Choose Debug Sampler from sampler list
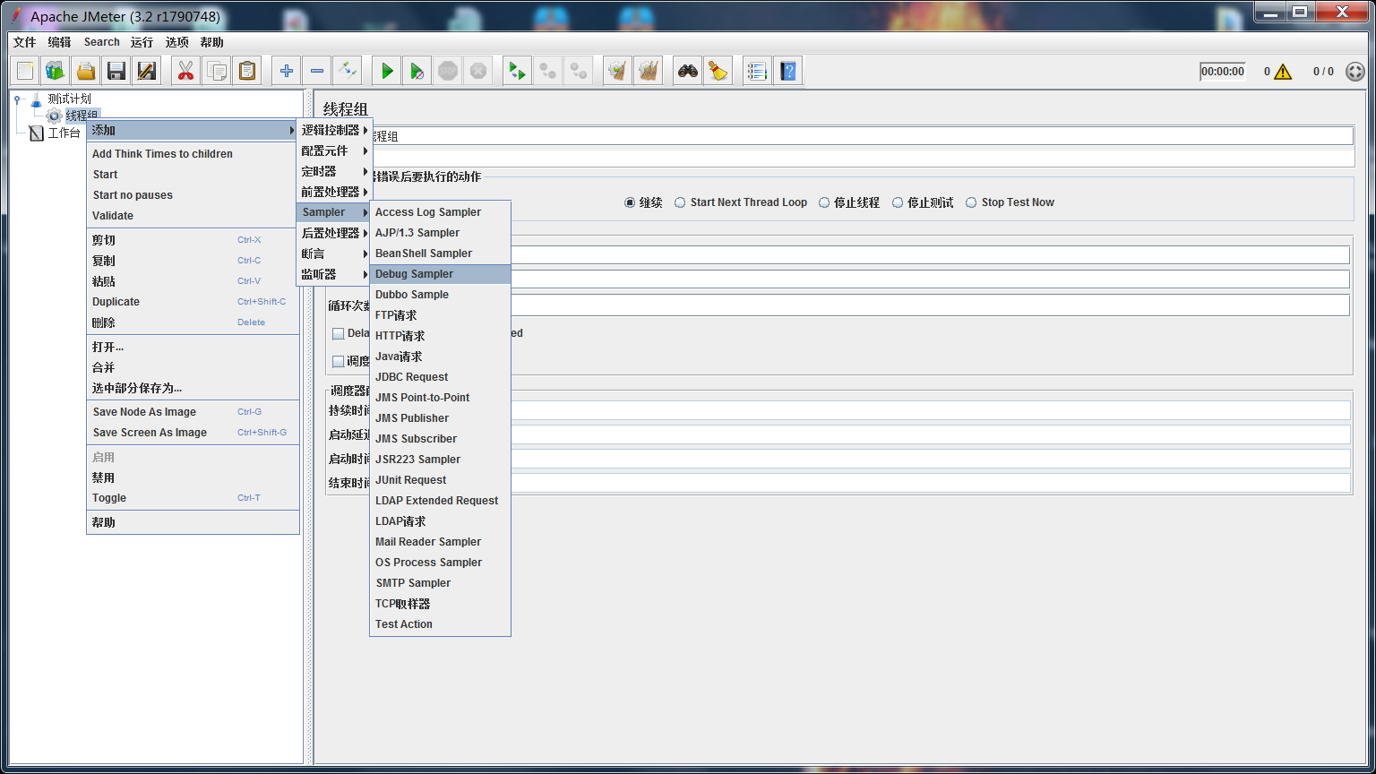Screen dimensions: 1376x774 point(440,274)
